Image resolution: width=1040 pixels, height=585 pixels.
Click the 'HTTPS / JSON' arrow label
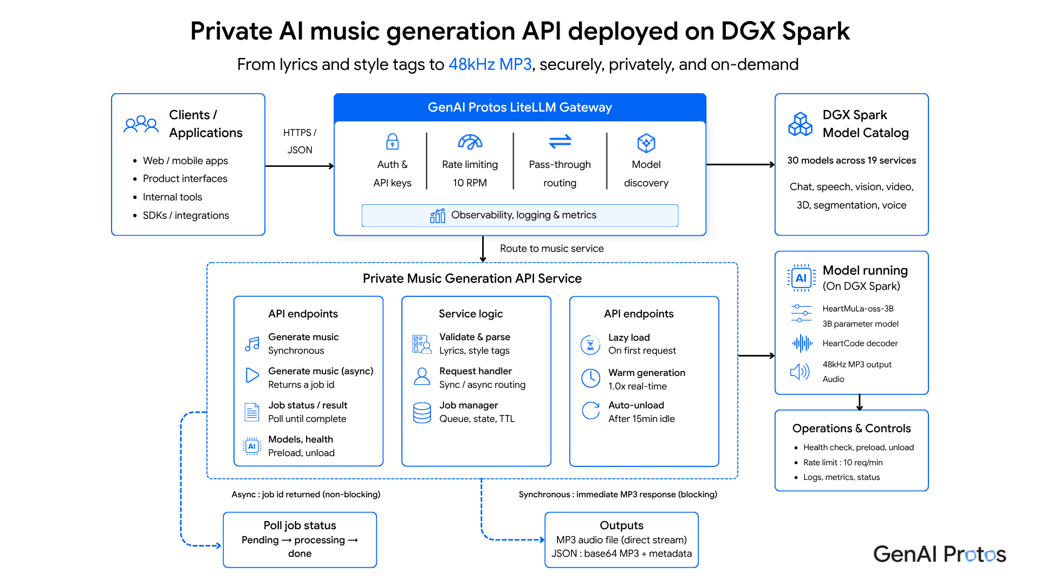point(300,141)
